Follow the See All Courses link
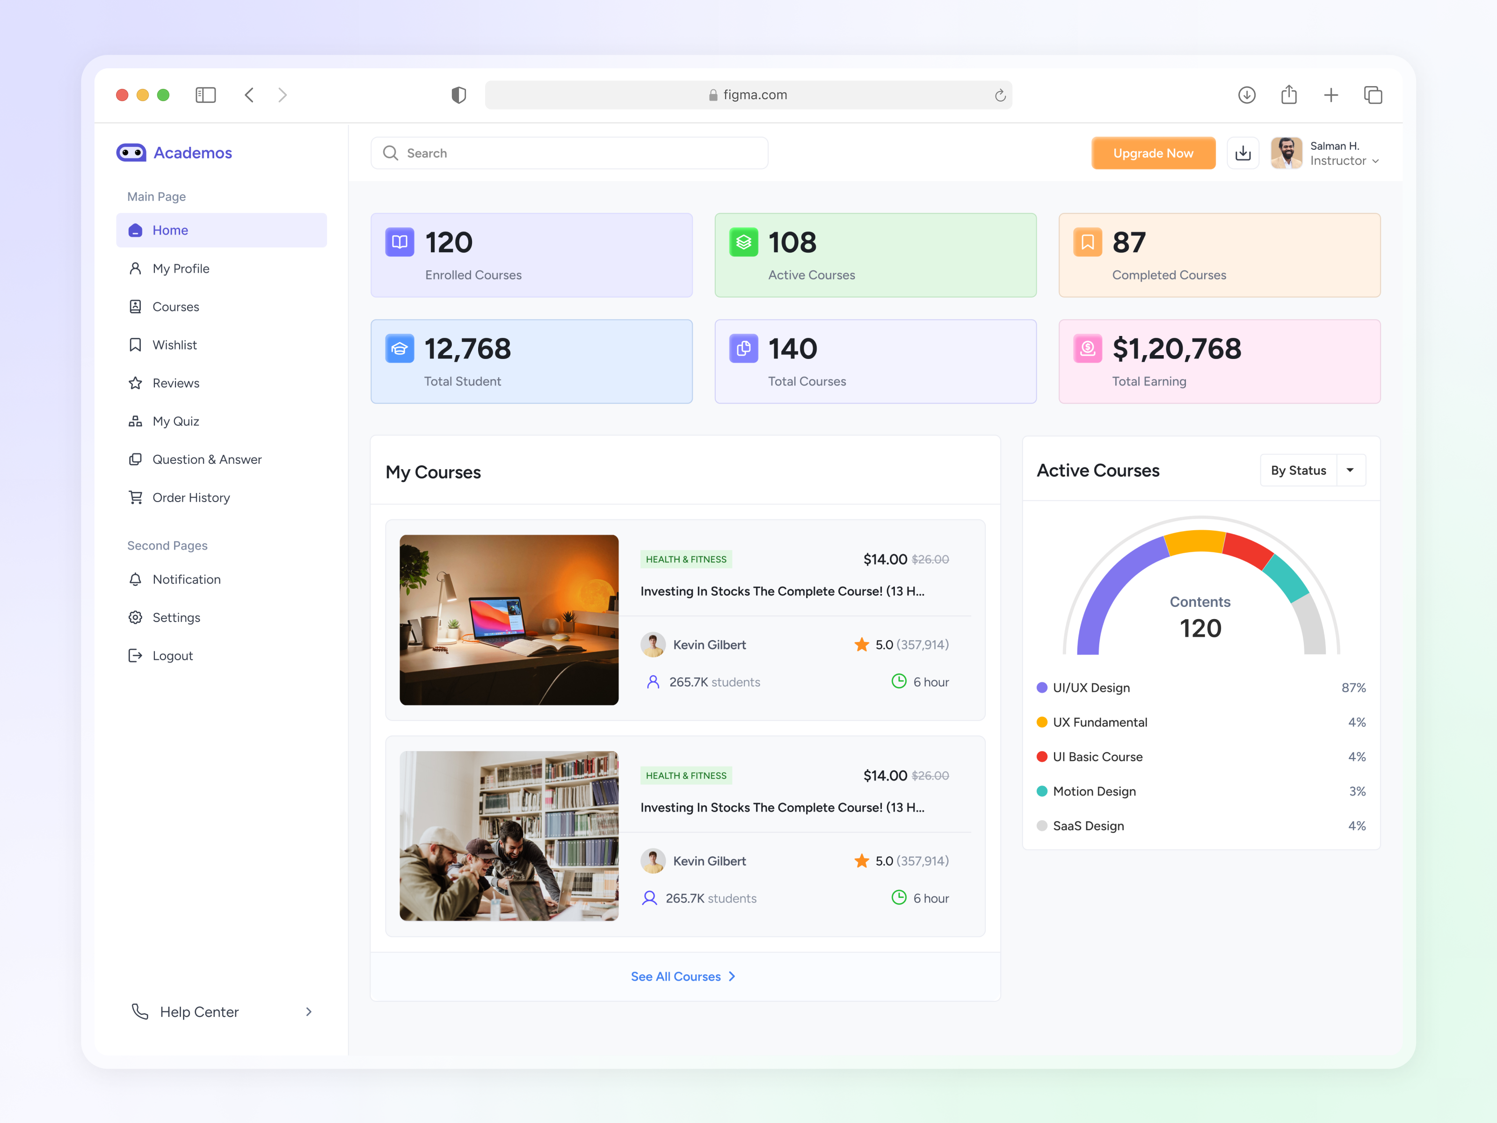The image size is (1497, 1123). click(683, 976)
